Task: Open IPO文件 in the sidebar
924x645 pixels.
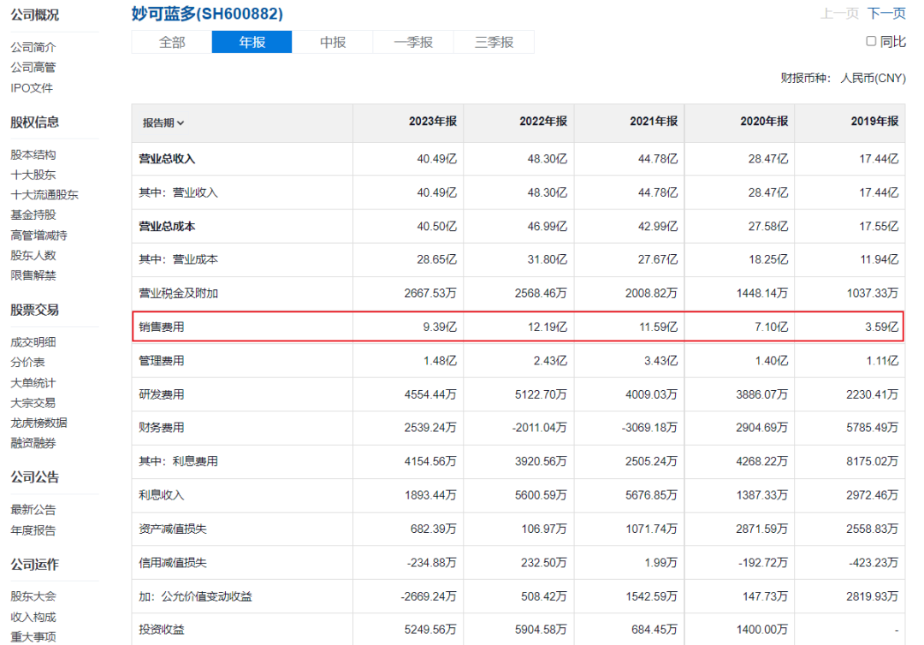Action: [32, 88]
